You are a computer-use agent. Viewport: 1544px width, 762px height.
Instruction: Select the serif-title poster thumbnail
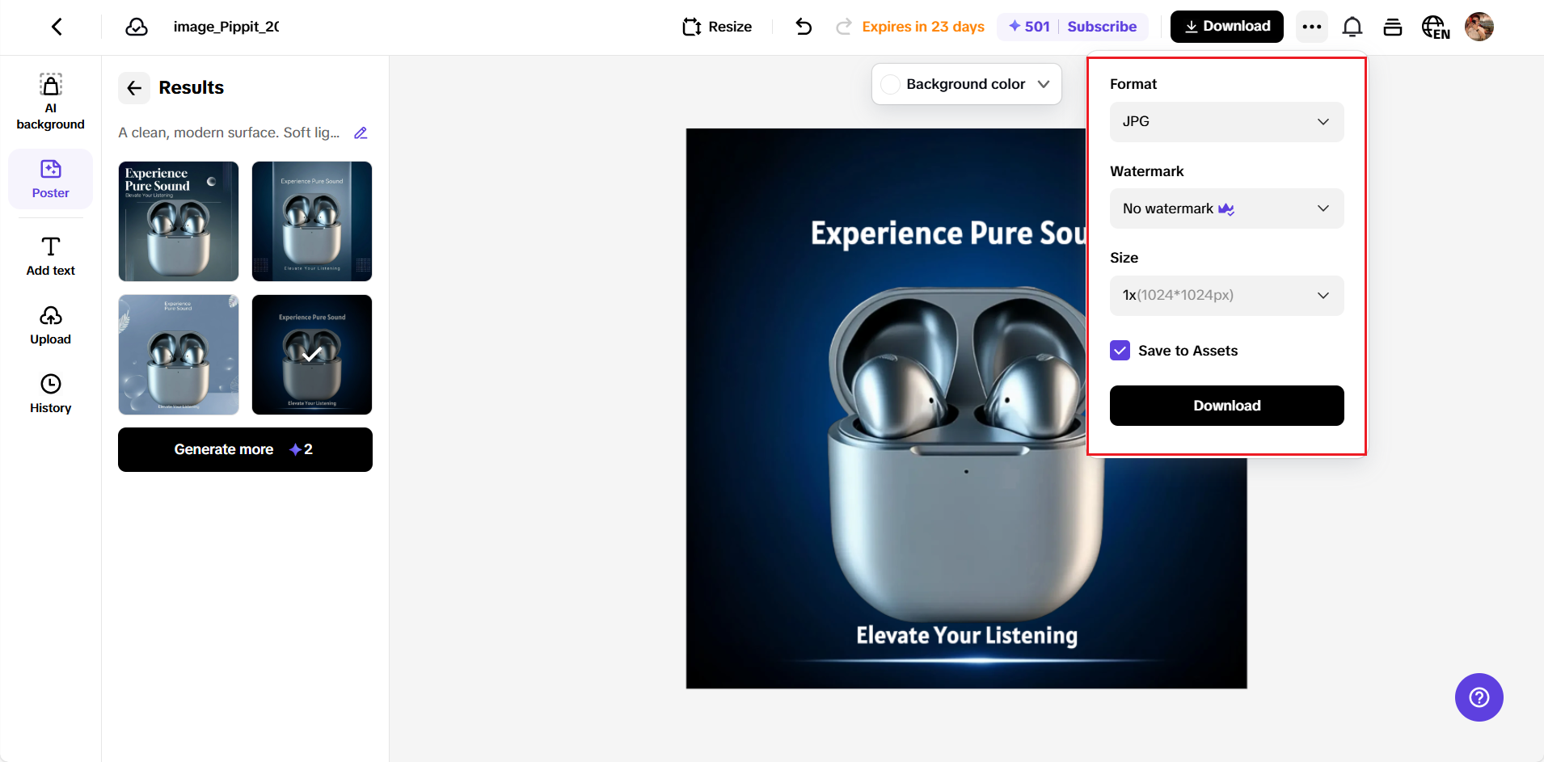[179, 221]
